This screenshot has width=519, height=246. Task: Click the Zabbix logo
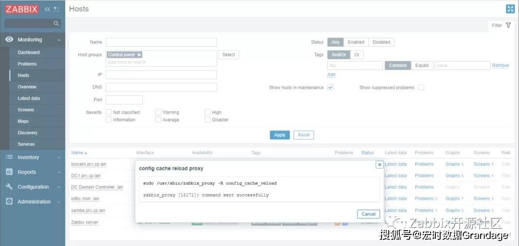click(x=22, y=9)
